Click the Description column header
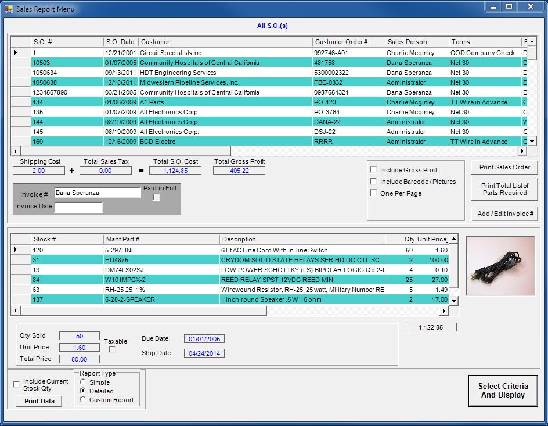548x426 pixels. point(302,239)
